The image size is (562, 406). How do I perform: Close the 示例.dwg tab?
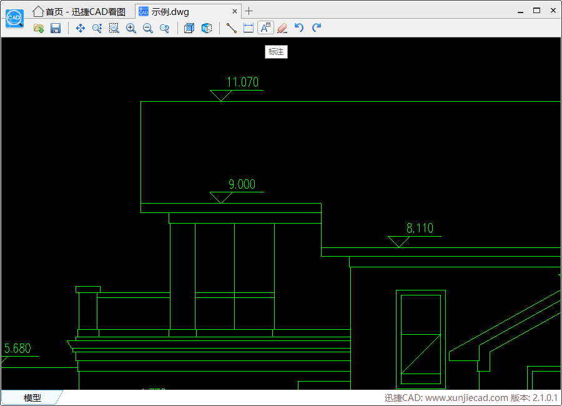click(x=235, y=11)
